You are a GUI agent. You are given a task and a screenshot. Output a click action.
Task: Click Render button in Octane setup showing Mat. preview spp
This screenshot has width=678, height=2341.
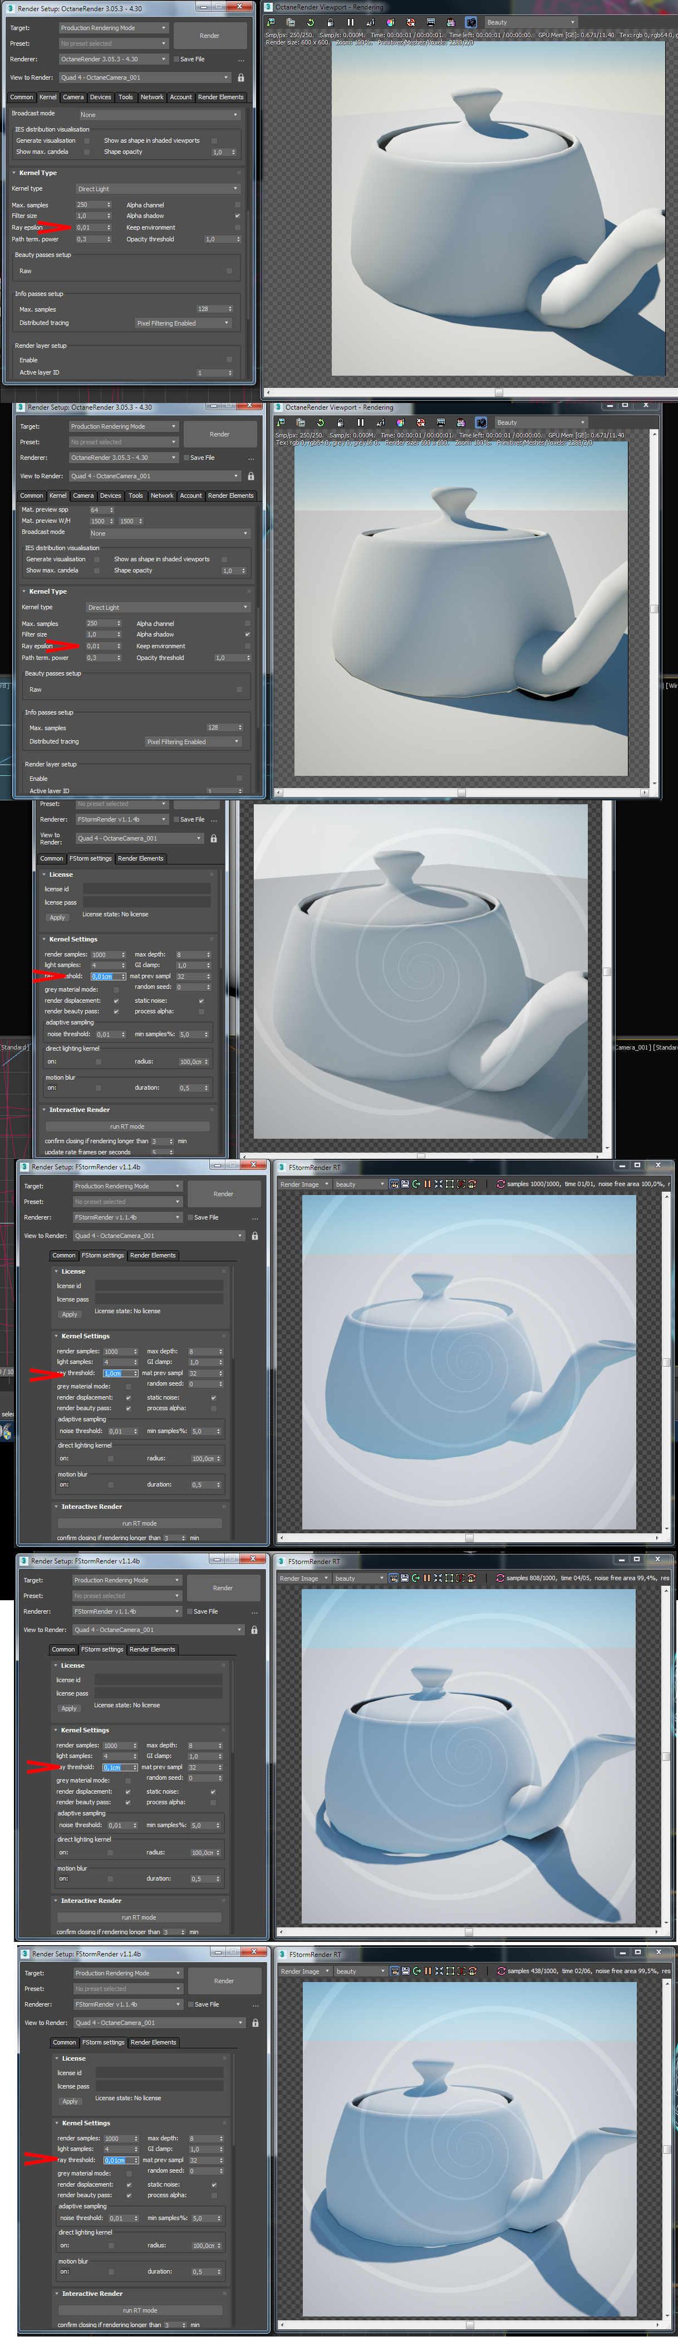pos(220,434)
